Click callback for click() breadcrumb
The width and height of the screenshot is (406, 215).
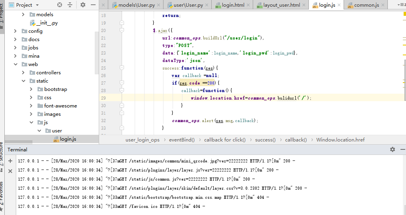[225, 140]
